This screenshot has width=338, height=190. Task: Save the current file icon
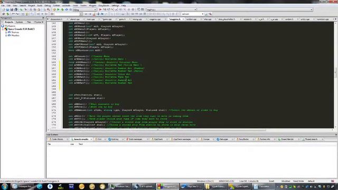[12, 9]
